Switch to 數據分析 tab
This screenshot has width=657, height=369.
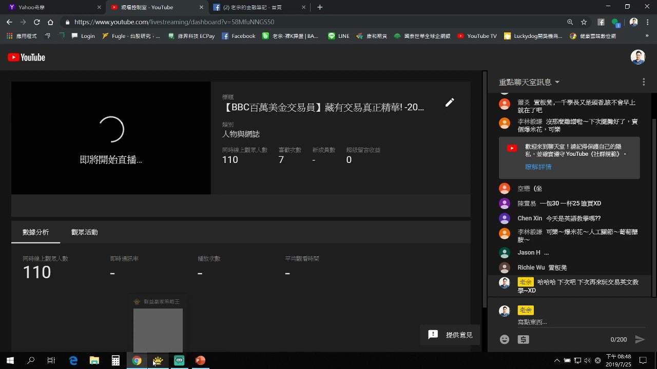pos(36,232)
